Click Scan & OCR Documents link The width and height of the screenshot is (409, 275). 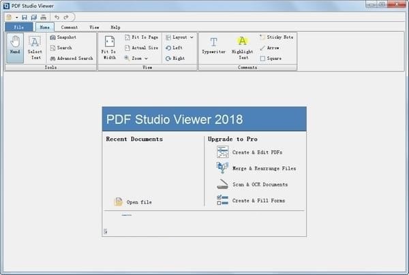[252, 184]
